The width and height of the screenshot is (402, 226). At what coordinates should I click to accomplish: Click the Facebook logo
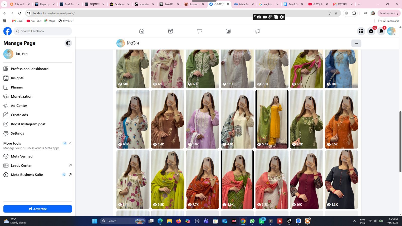(8, 31)
